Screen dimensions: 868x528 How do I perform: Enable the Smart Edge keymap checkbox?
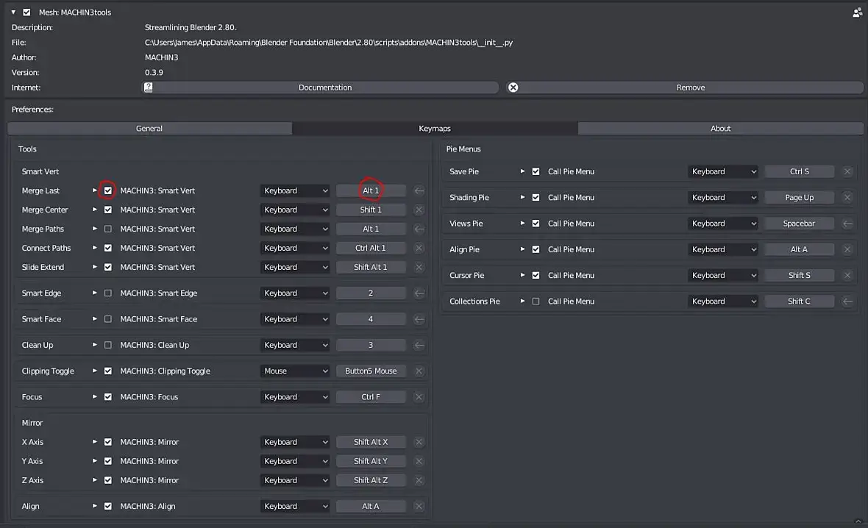(x=108, y=293)
